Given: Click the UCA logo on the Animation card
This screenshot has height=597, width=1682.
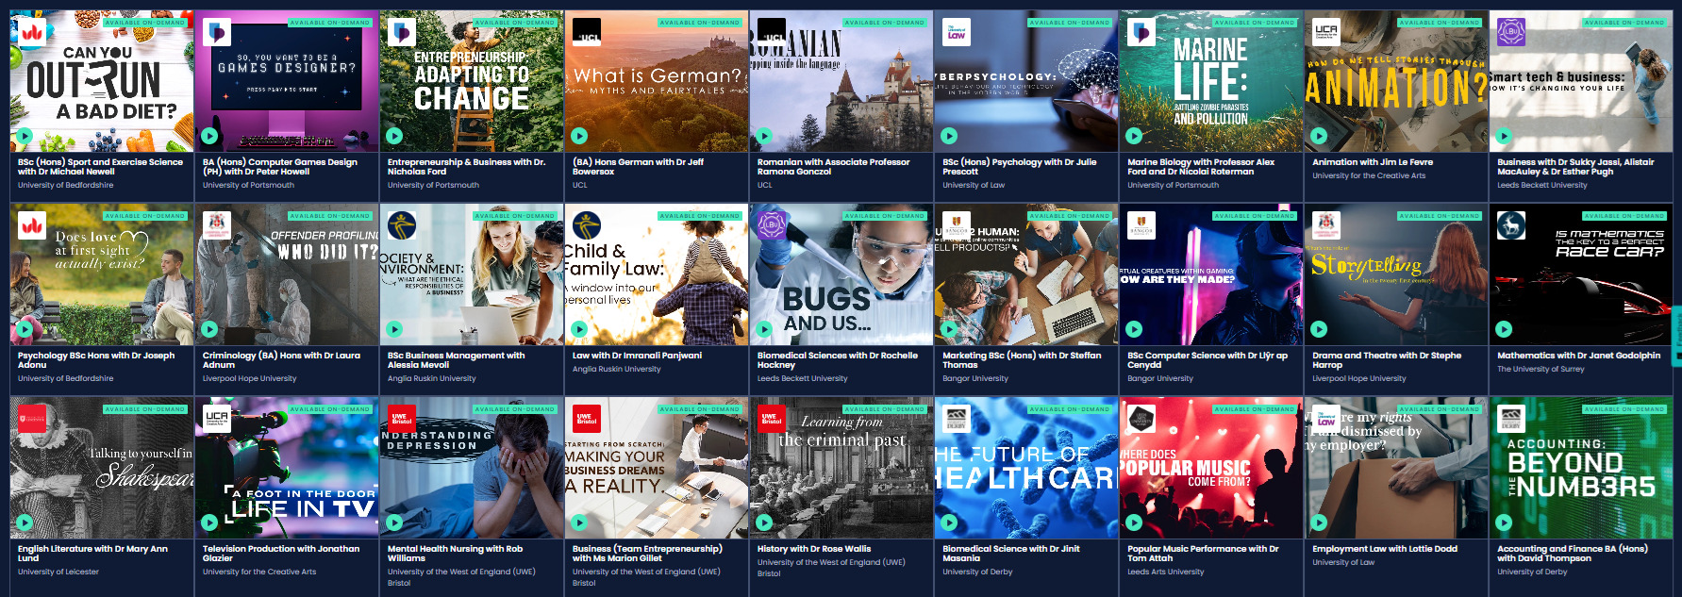Looking at the screenshot, I should click(1326, 33).
